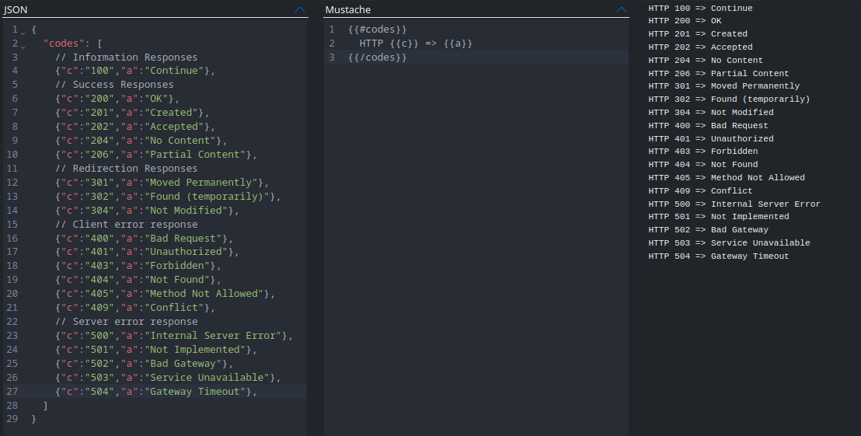Fold the root object on line 1
The width and height of the screenshot is (861, 436).
[x=23, y=30]
